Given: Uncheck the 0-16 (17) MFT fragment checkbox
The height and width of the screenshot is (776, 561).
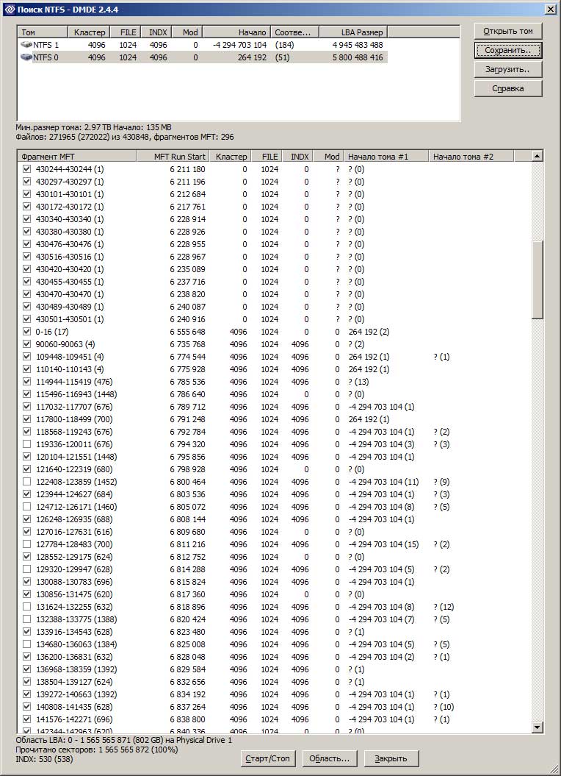Looking at the screenshot, I should pos(26,332).
